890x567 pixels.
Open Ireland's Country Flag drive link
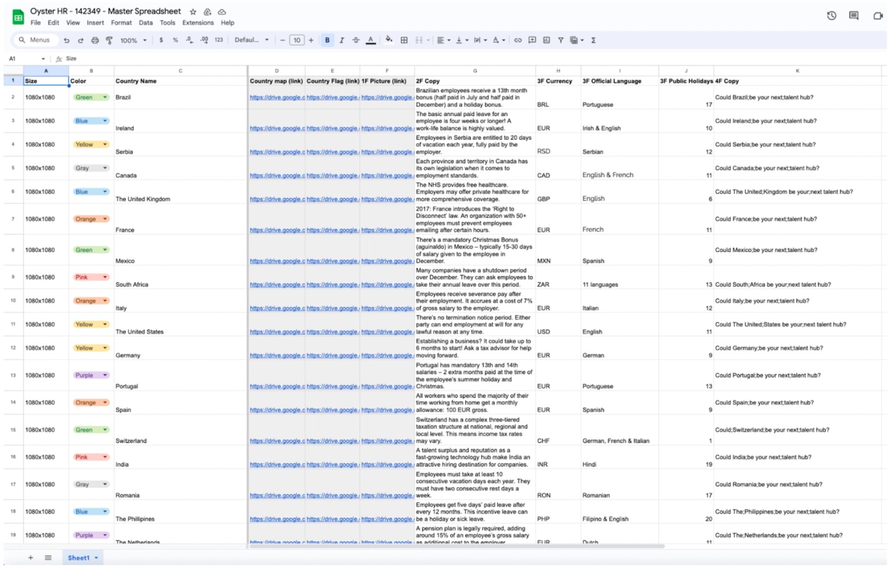tap(333, 128)
